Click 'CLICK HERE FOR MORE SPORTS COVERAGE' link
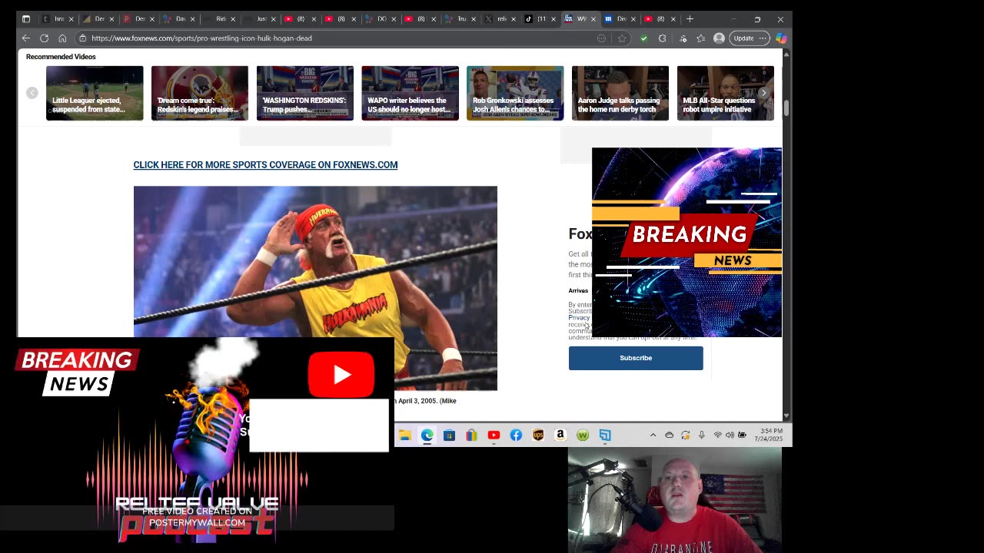Viewport: 984px width, 553px height. click(265, 164)
